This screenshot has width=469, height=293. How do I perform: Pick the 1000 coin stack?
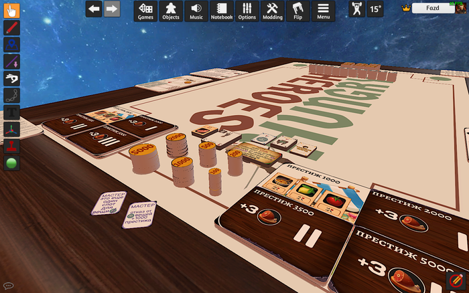182,172
